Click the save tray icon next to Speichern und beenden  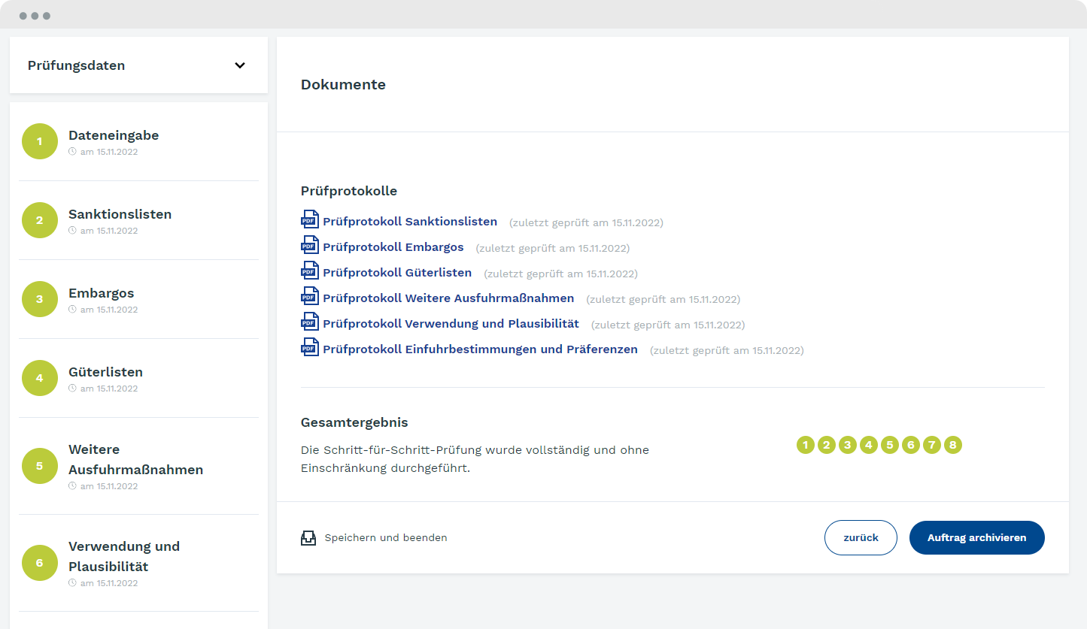(308, 538)
